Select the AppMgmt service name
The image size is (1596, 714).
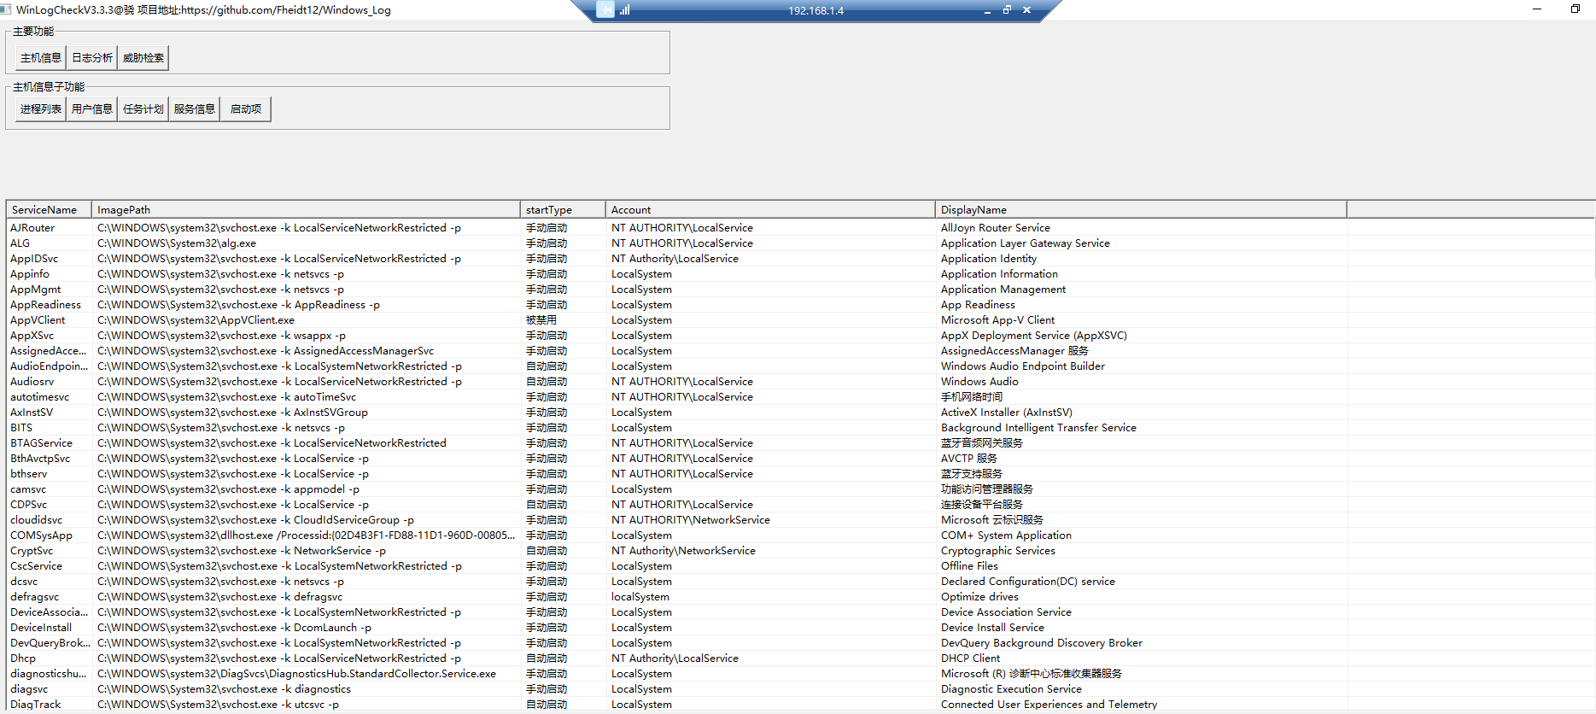click(36, 290)
